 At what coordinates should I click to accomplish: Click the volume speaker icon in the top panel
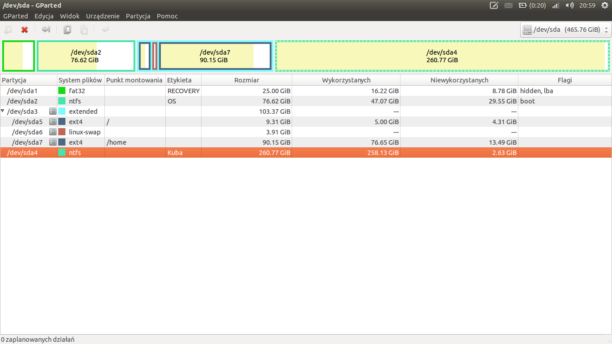coord(569,5)
